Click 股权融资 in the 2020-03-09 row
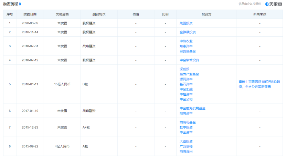The height and width of the screenshot is (158, 286). (x=89, y=23)
